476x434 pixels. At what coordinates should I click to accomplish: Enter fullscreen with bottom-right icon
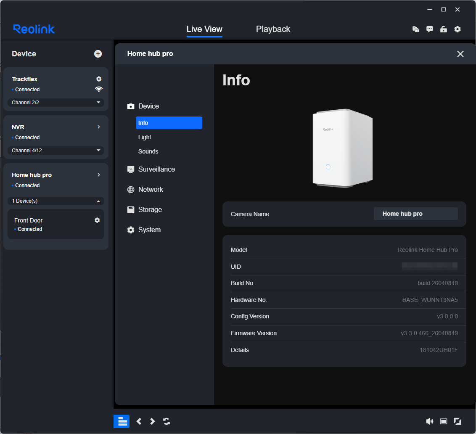click(457, 421)
